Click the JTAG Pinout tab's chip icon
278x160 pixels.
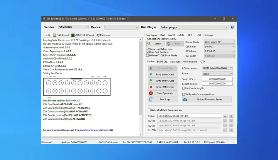(x=55, y=35)
